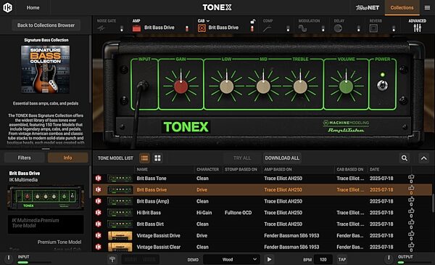Viewport: 435px width, 265px height.
Task: Click the Input level knob
Action: coord(9,258)
